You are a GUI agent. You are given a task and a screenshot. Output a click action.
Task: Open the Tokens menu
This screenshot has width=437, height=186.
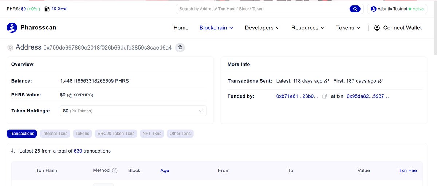tap(348, 28)
